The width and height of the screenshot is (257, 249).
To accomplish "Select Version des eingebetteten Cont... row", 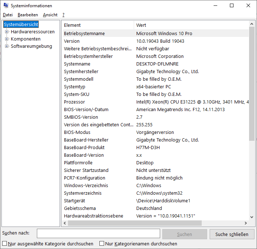I will click(x=156, y=125).
